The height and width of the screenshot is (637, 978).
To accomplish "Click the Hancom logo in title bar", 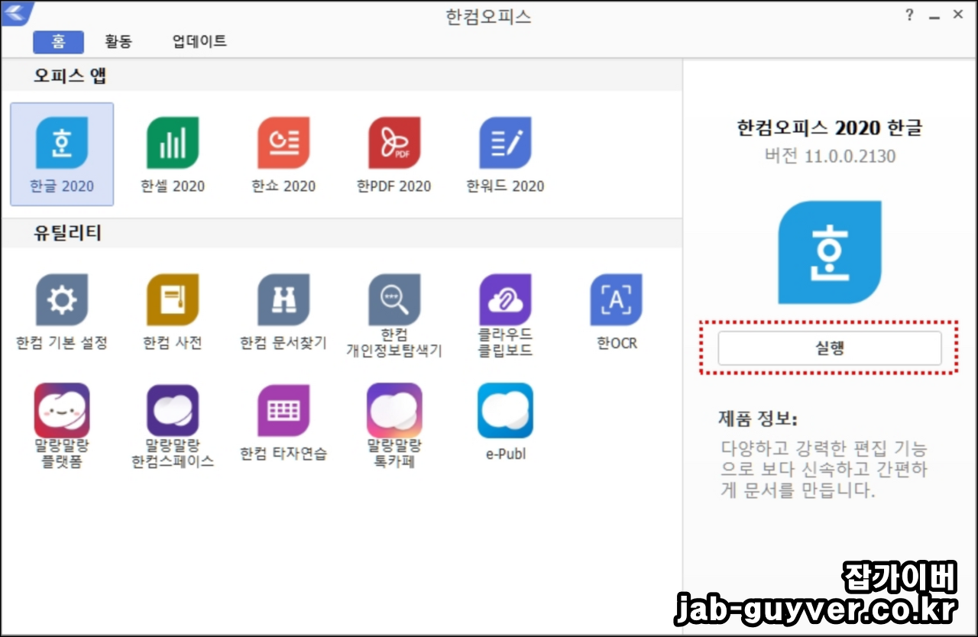I will click(17, 13).
